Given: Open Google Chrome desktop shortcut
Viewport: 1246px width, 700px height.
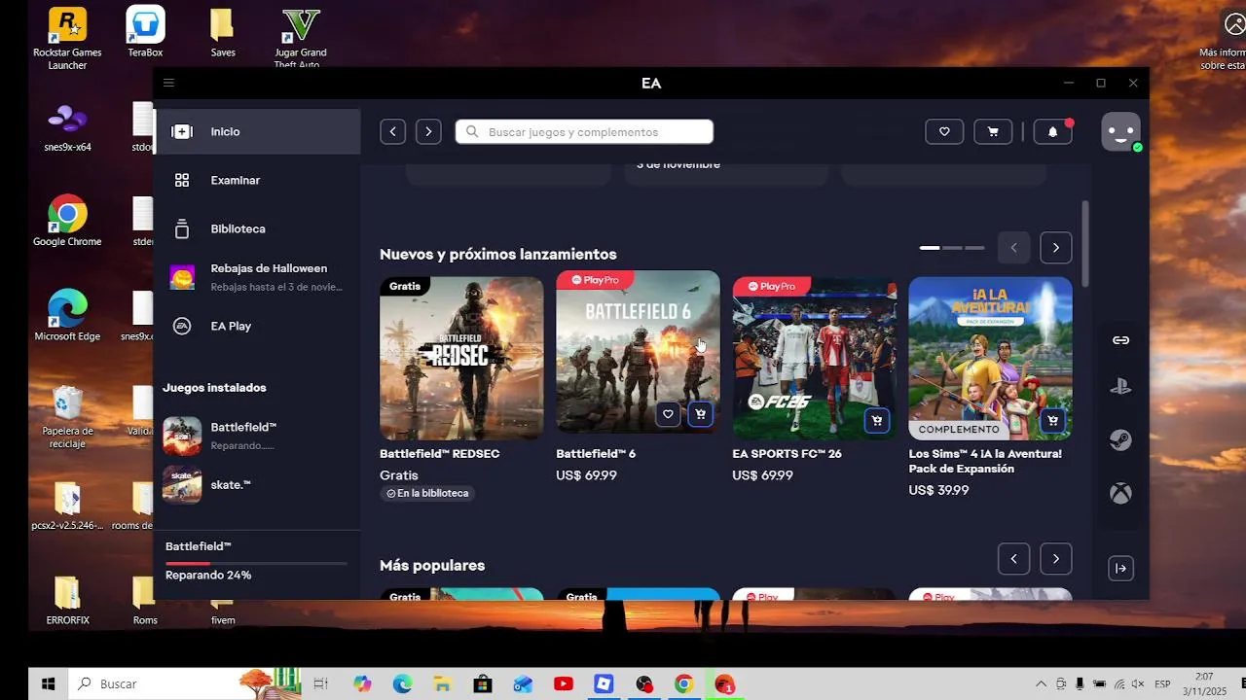Looking at the screenshot, I should pos(67,221).
